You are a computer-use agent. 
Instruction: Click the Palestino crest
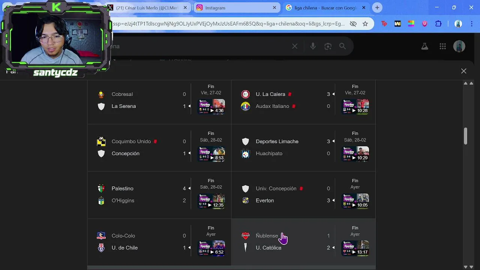tap(101, 189)
